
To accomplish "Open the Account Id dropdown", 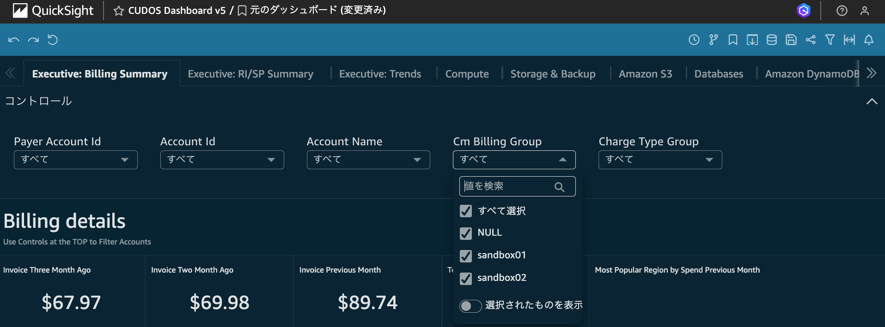I will pos(222,160).
